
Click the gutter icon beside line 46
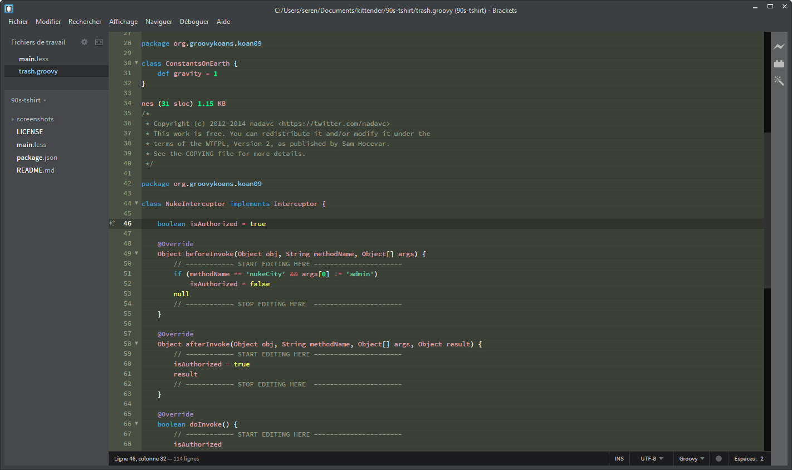point(112,223)
